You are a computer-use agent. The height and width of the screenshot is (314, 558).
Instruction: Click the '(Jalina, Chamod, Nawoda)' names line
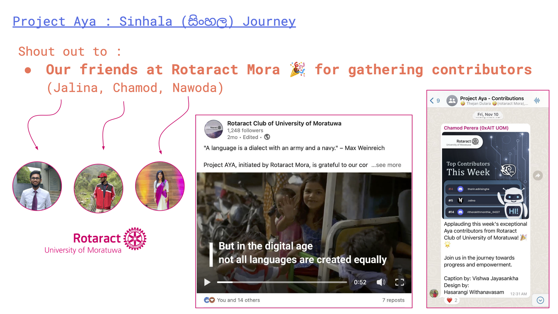click(135, 88)
